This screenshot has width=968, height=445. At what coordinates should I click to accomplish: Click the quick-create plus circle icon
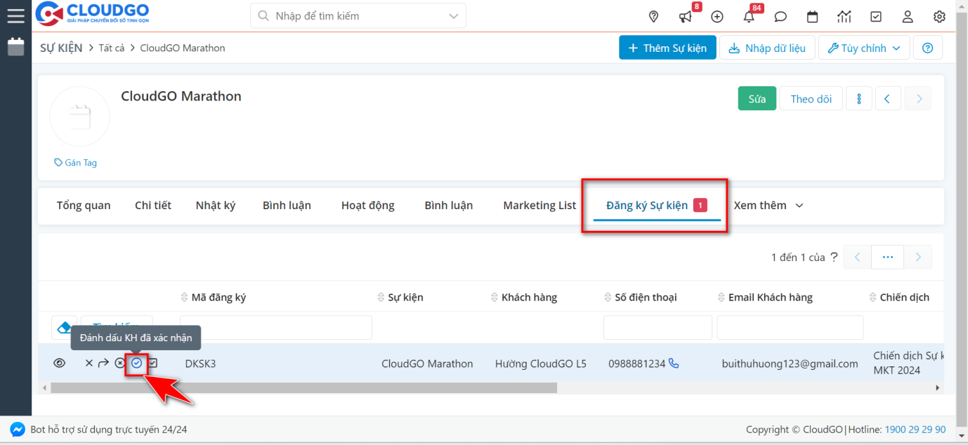pyautogui.click(x=717, y=17)
